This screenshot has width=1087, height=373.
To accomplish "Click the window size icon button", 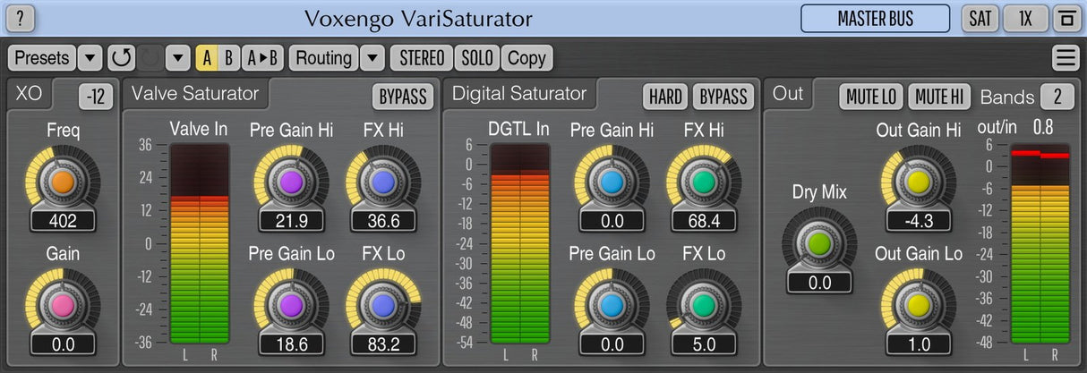I will pos(1066,18).
